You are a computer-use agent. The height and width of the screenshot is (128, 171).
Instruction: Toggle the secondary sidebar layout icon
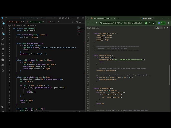click(x=68, y=18)
